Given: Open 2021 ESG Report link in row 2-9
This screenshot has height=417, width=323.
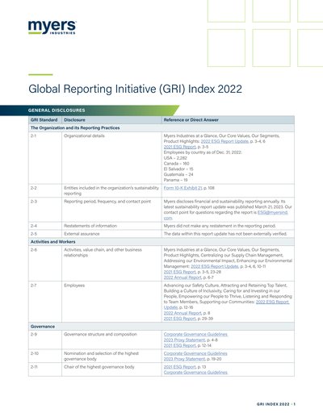Looking at the screenshot, I should tap(179, 345).
